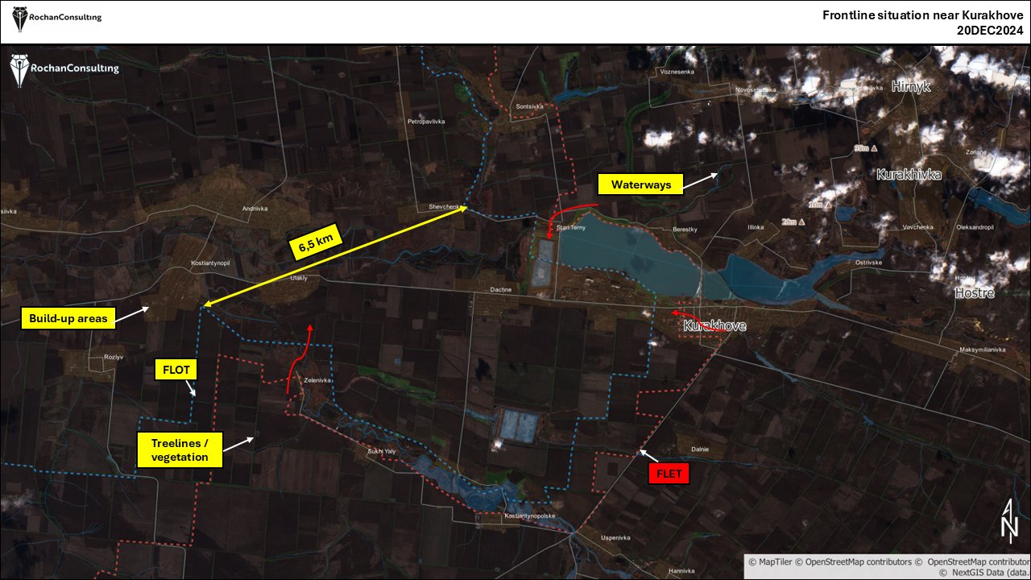Image resolution: width=1031 pixels, height=580 pixels.
Task: Click the 'Treelines / vegetation' label
Action: point(179,450)
